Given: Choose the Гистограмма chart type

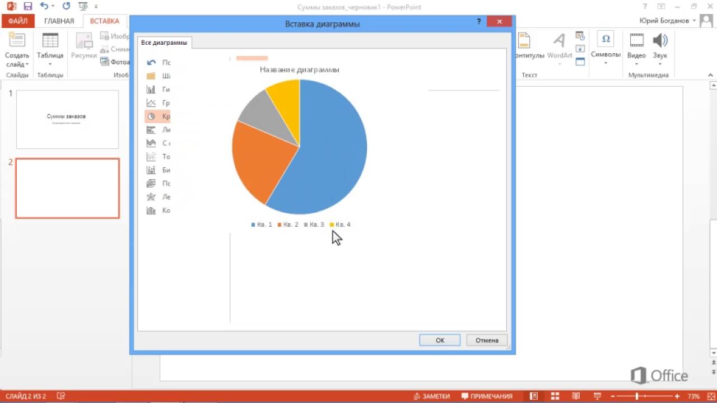Looking at the screenshot, I should [x=157, y=90].
